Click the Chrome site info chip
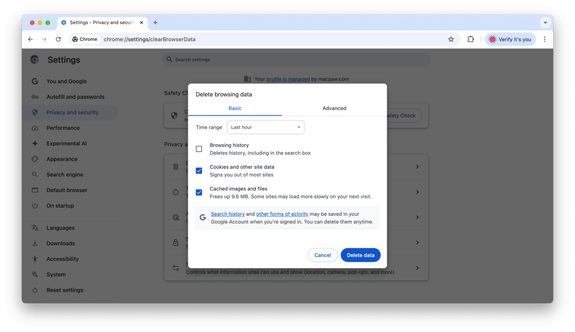The width and height of the screenshot is (575, 332). (85, 39)
